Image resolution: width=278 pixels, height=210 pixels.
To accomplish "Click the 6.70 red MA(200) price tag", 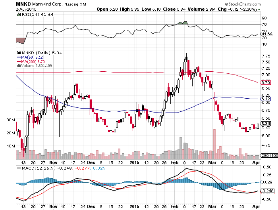I will (x=265, y=82).
